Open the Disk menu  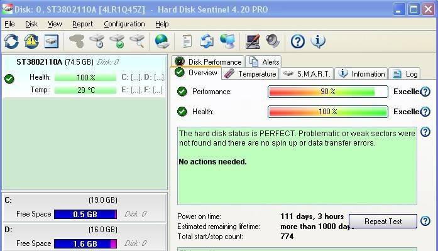tap(31, 24)
